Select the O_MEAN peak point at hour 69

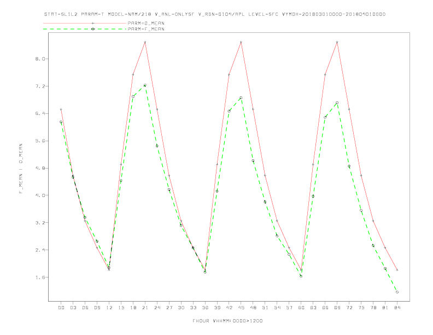click(337, 42)
